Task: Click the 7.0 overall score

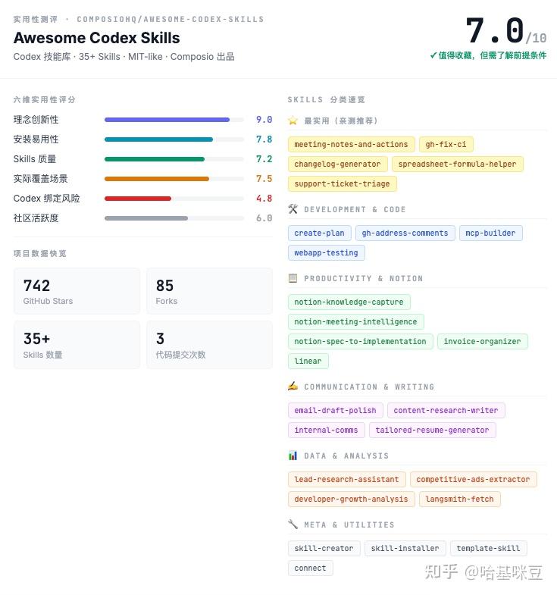Action: (495, 30)
